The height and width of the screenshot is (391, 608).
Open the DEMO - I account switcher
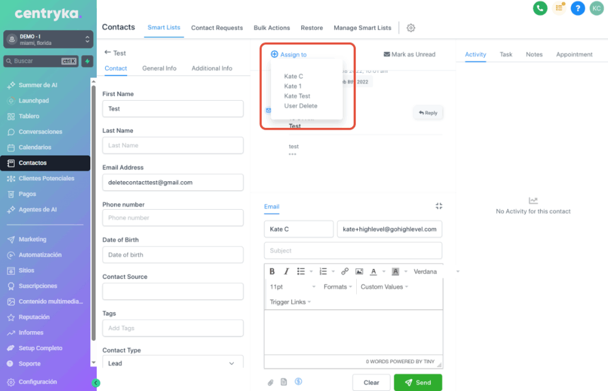48,39
